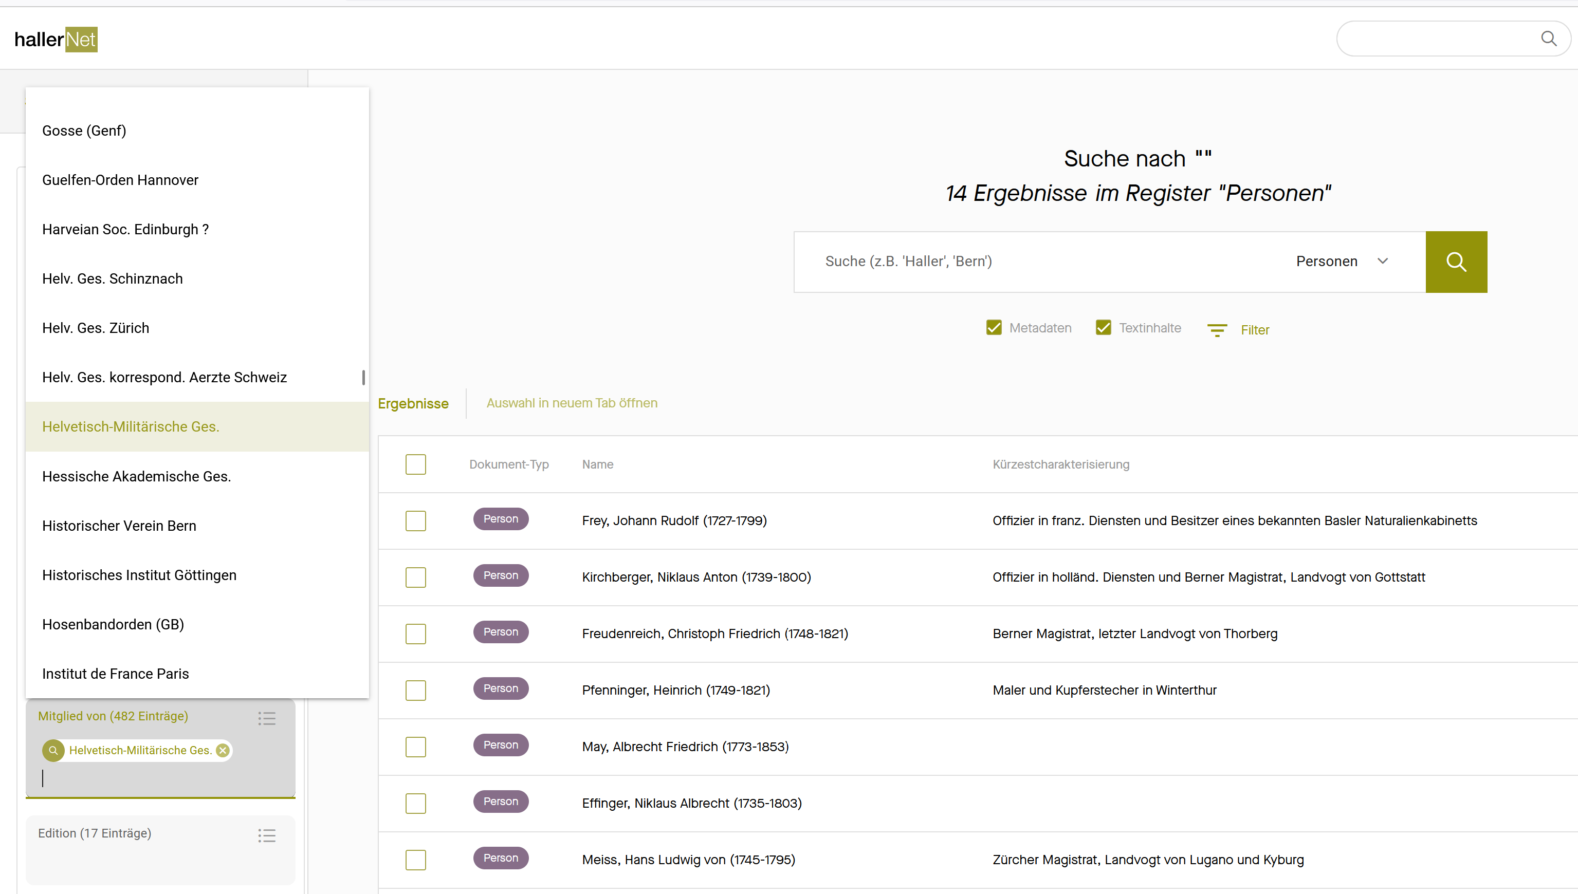This screenshot has width=1578, height=894.
Task: Click the Filter link label
Action: (x=1254, y=330)
